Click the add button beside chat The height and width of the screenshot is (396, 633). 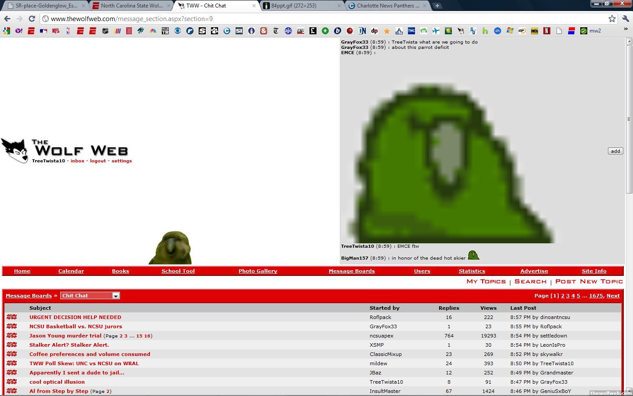point(615,151)
